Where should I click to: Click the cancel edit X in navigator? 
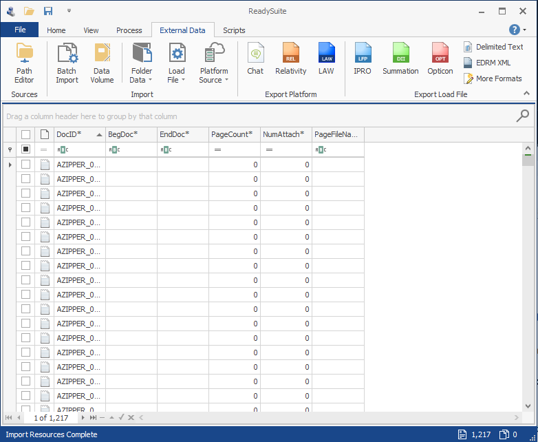131,418
